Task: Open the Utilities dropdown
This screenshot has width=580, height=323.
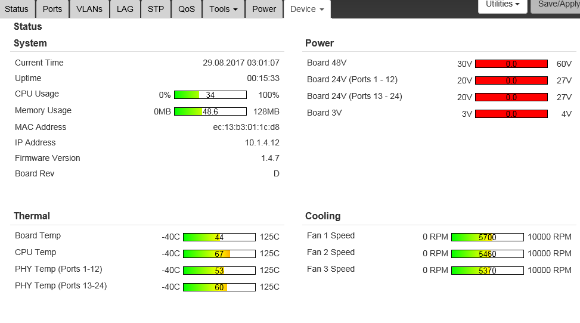Action: 503,5
